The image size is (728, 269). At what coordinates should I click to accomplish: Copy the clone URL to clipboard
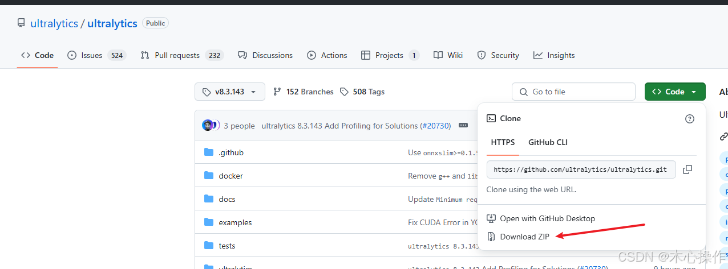click(687, 169)
